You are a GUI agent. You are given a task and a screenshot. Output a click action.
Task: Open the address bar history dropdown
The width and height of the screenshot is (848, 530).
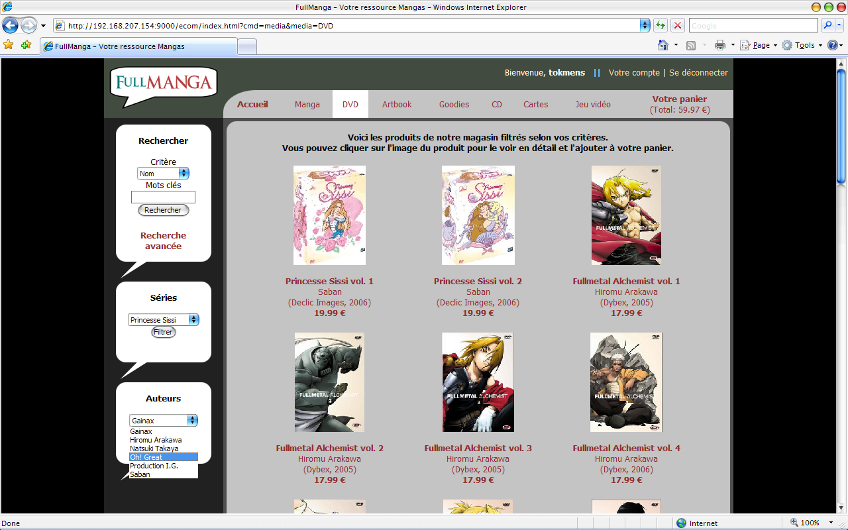click(645, 26)
